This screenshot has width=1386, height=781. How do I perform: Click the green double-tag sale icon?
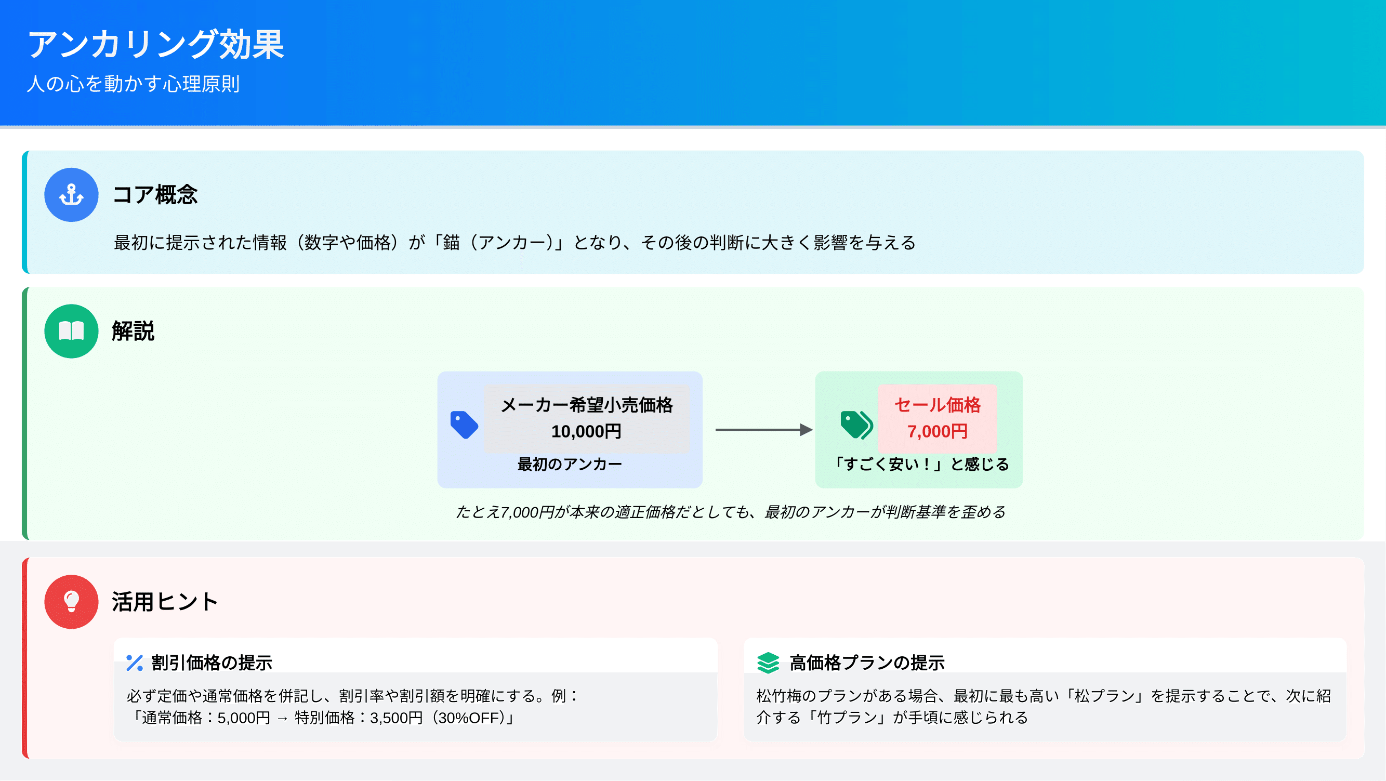coord(856,425)
